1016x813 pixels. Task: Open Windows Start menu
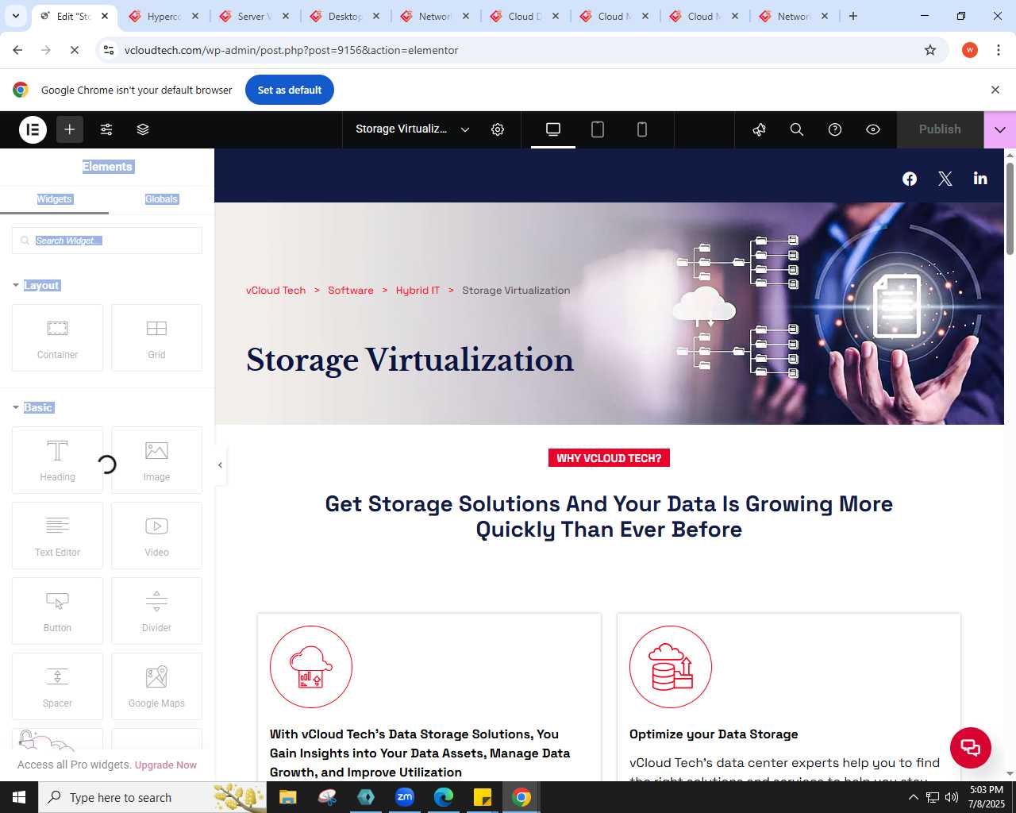coord(19,797)
